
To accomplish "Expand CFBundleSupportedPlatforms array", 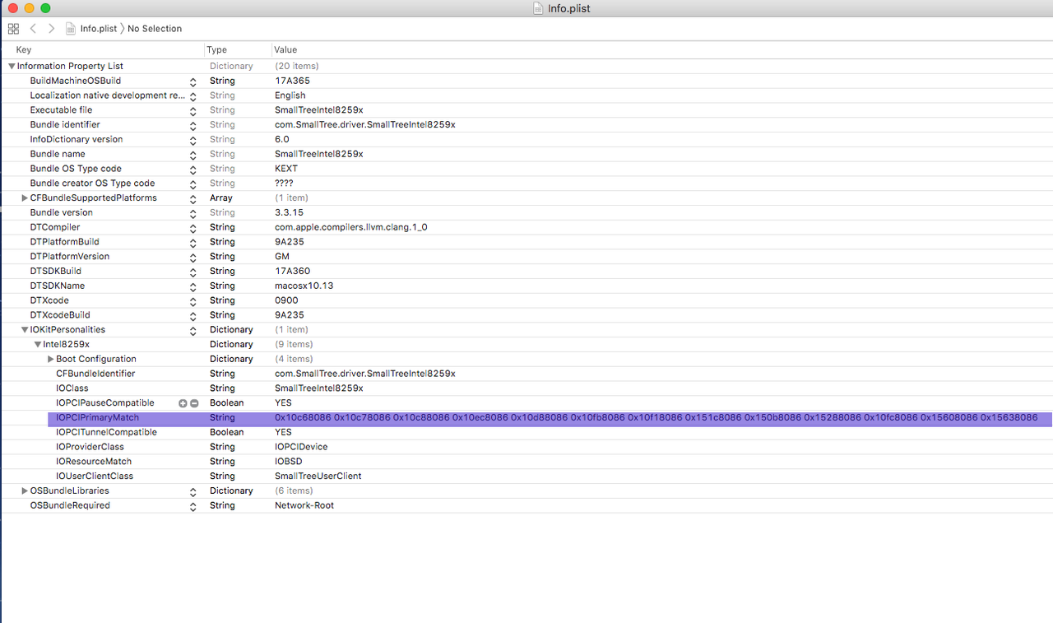I will point(25,198).
